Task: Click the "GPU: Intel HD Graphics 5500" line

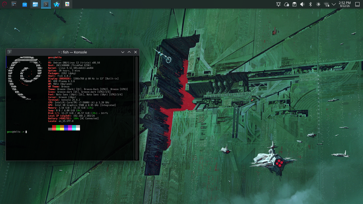Action: (82, 105)
